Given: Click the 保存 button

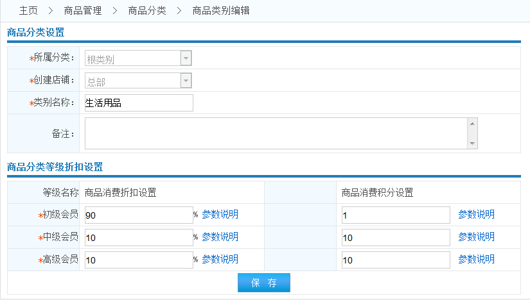Looking at the screenshot, I should [264, 283].
